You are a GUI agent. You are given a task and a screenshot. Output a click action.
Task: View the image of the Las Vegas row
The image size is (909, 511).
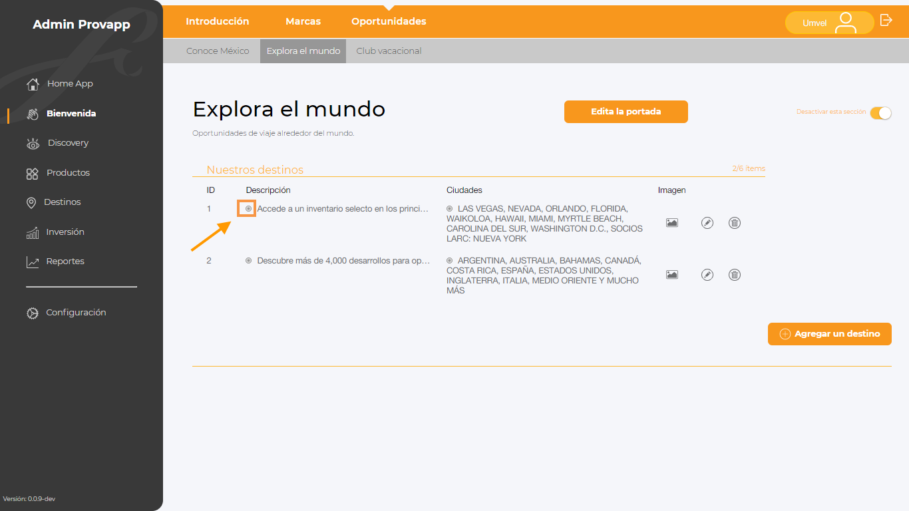click(672, 223)
